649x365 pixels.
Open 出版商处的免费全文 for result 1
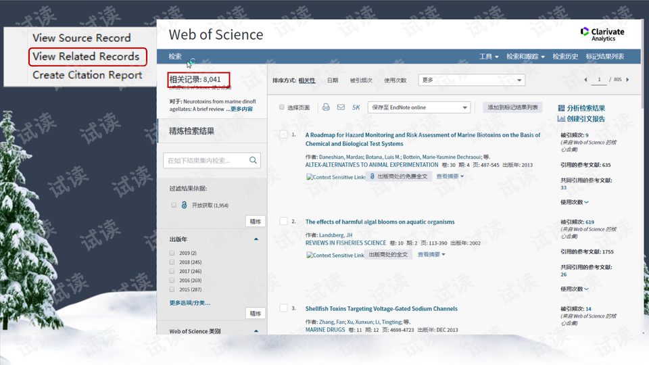(x=399, y=176)
